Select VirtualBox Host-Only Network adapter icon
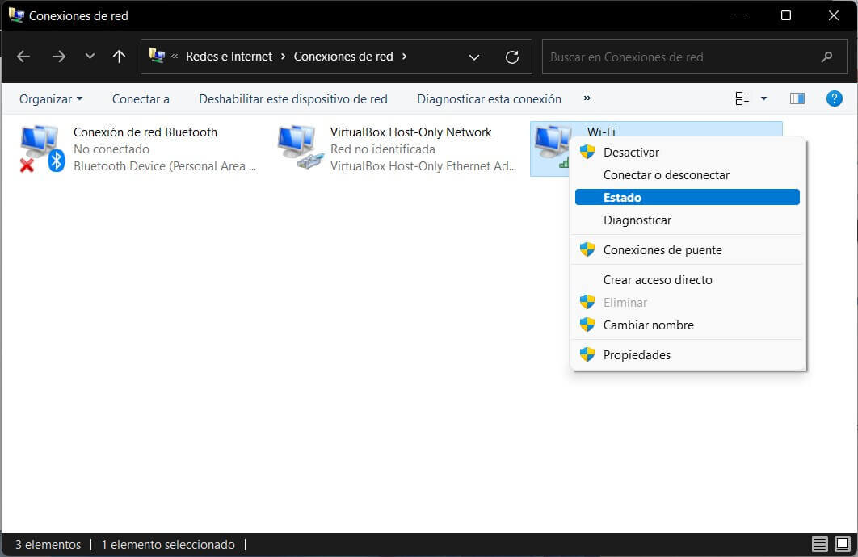Viewport: 858px width, 557px height. (x=301, y=147)
